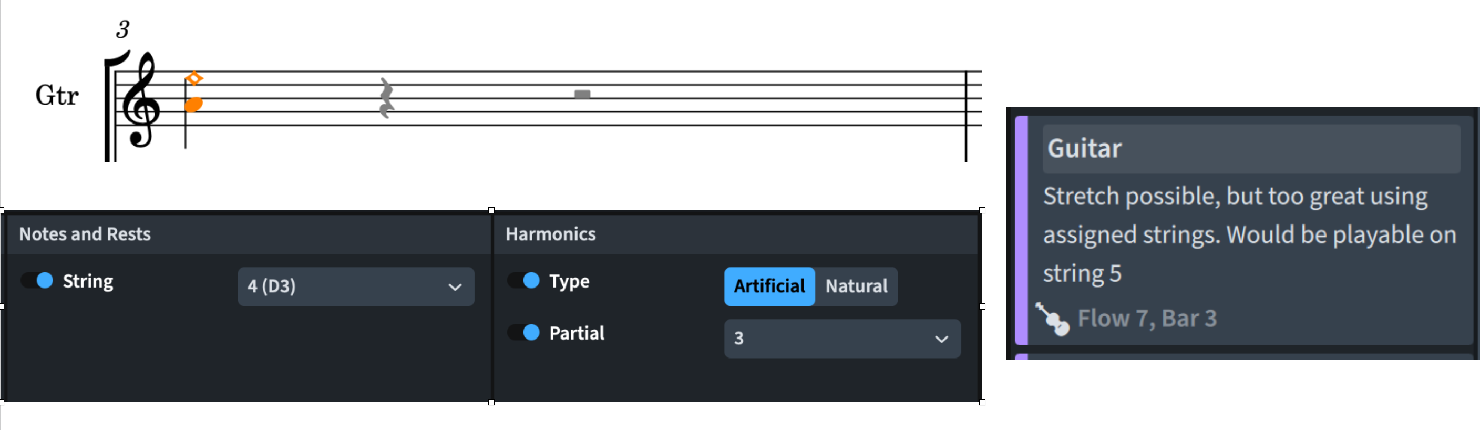Select the filled orange notehead

(193, 104)
